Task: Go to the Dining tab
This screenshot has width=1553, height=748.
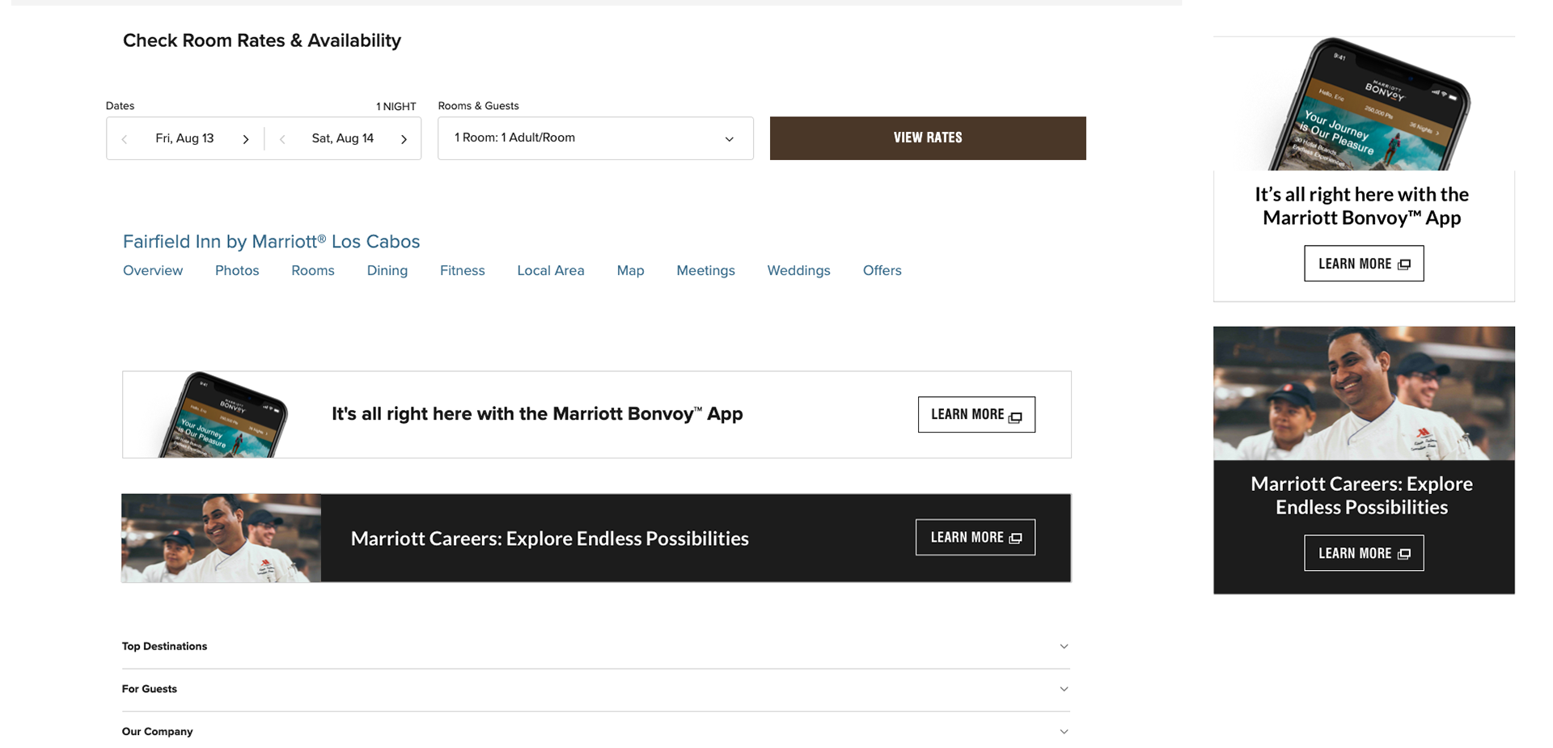Action: point(387,271)
